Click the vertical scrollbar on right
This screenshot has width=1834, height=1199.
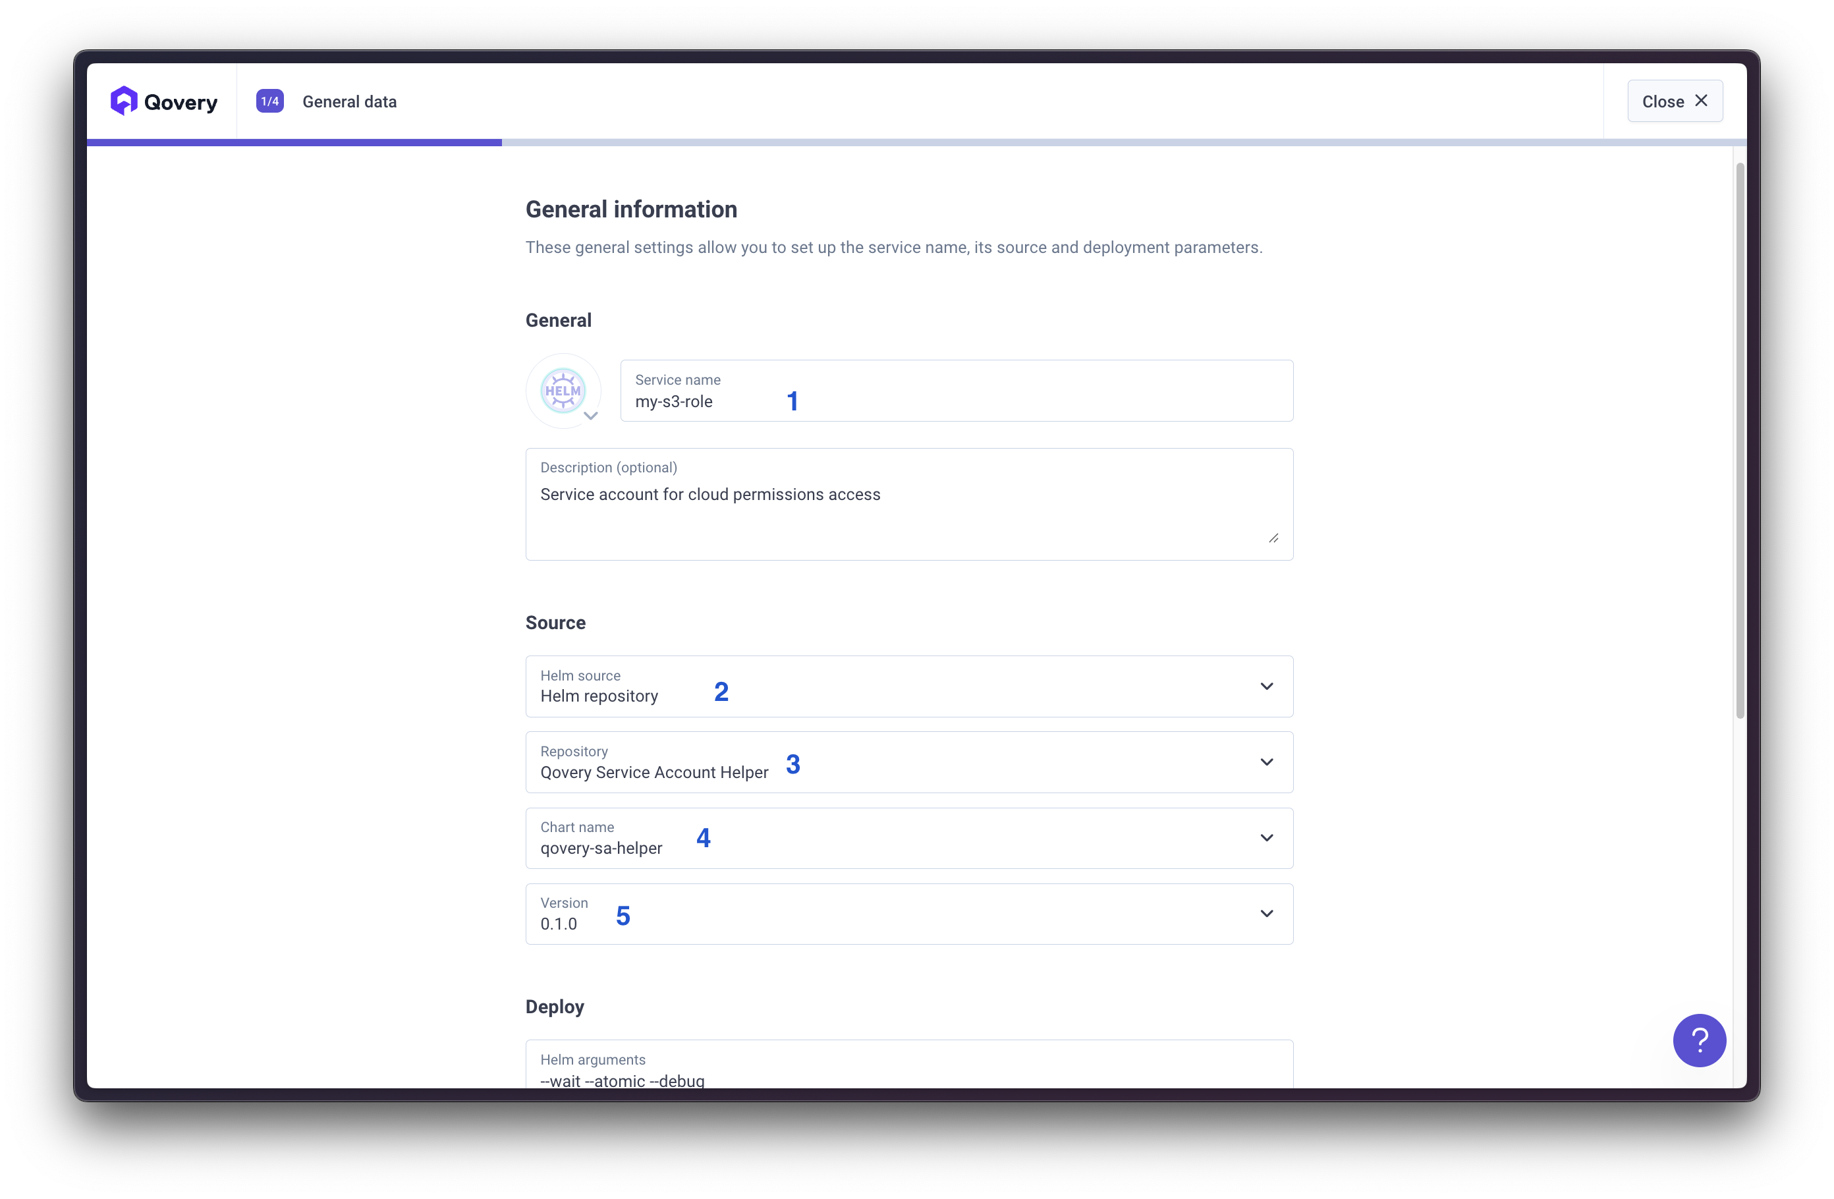[1739, 439]
